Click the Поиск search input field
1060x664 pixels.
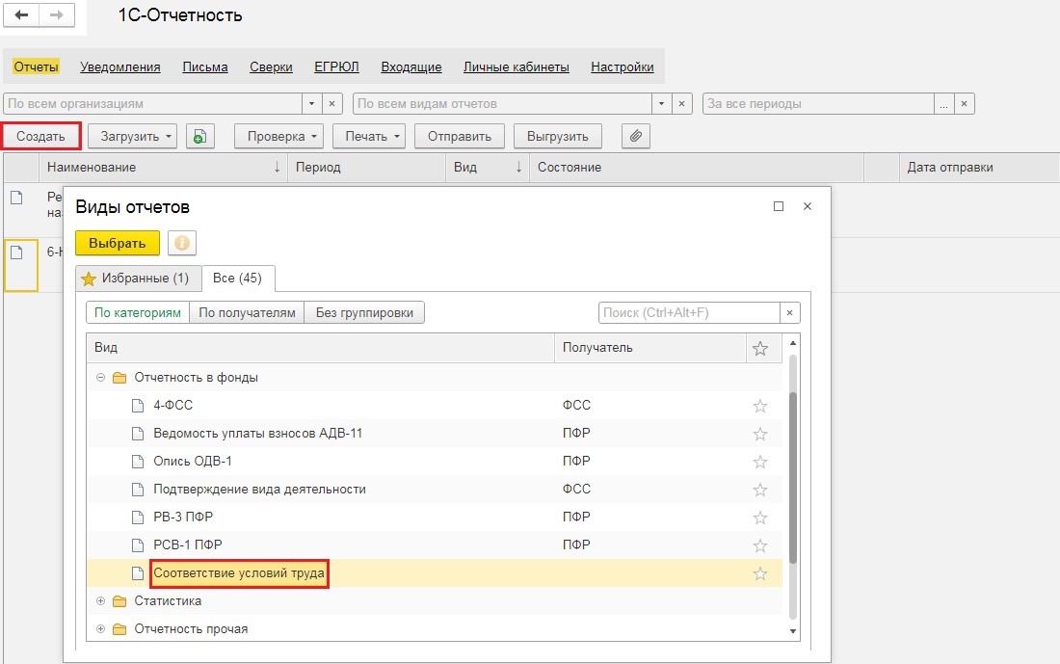[688, 312]
